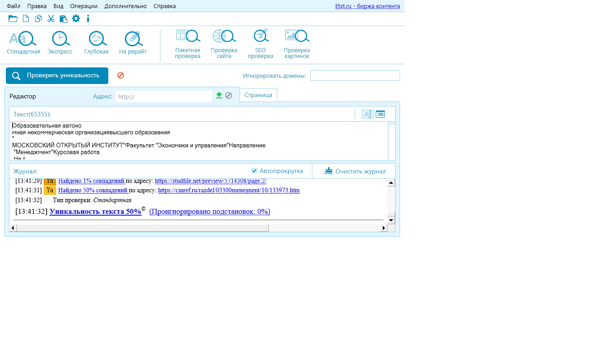
Task: Select the rewrite check mode icon
Action: coord(133,39)
